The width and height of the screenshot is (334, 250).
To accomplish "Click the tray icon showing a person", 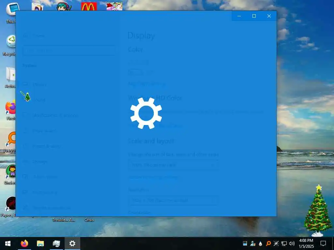I will (x=253, y=243).
